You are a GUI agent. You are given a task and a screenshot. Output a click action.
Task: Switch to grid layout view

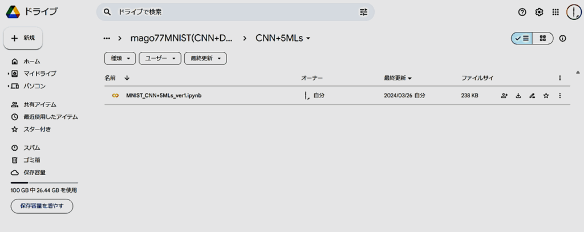(543, 38)
